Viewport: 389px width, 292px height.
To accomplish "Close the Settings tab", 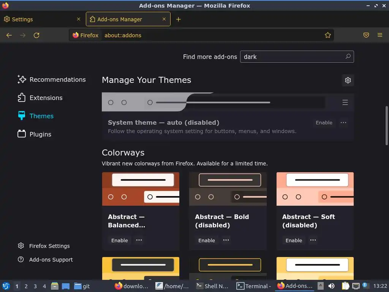I will [79, 19].
